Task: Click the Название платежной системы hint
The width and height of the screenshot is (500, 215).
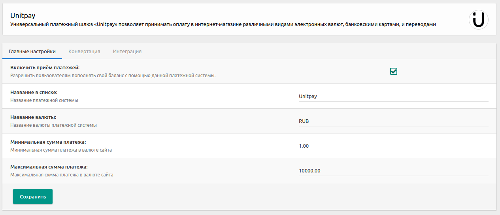Action: click(x=44, y=100)
